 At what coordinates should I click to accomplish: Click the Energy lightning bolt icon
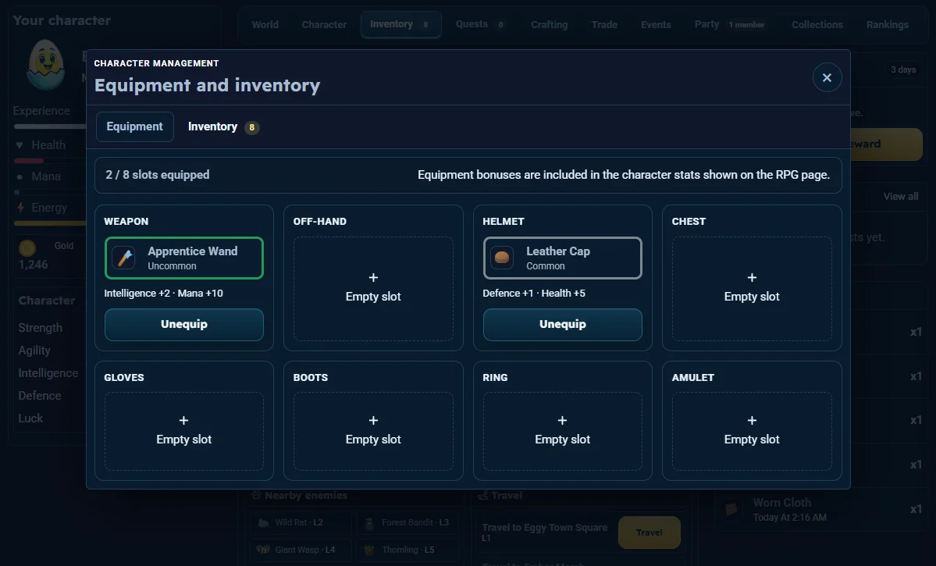[20, 207]
